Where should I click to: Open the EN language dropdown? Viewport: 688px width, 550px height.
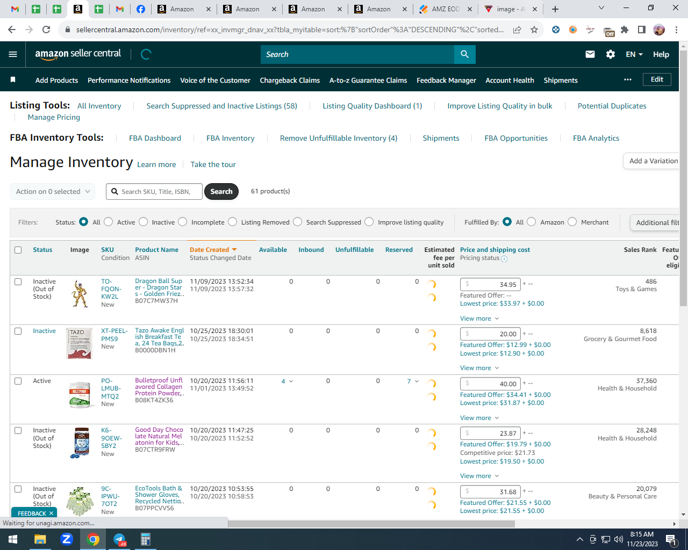click(634, 54)
